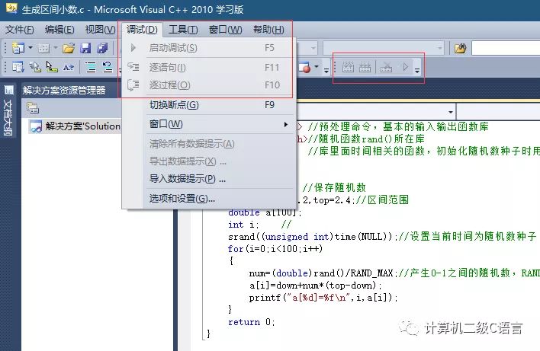The width and height of the screenshot is (540, 351).
Task: Click the Start play triangle toolbar icon
Action: tap(405, 67)
